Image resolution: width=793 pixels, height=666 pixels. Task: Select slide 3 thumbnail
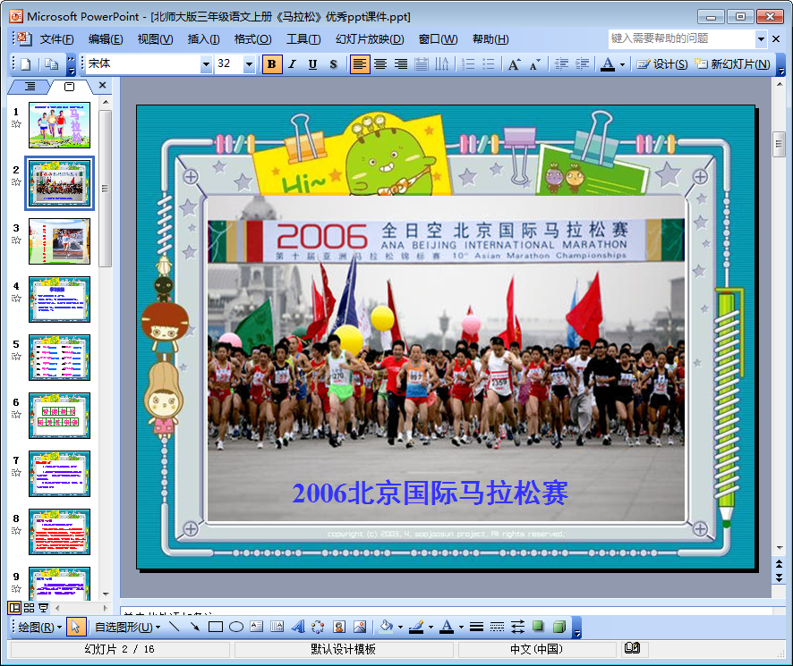point(60,241)
